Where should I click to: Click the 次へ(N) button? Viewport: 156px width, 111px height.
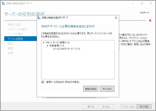point(107,106)
